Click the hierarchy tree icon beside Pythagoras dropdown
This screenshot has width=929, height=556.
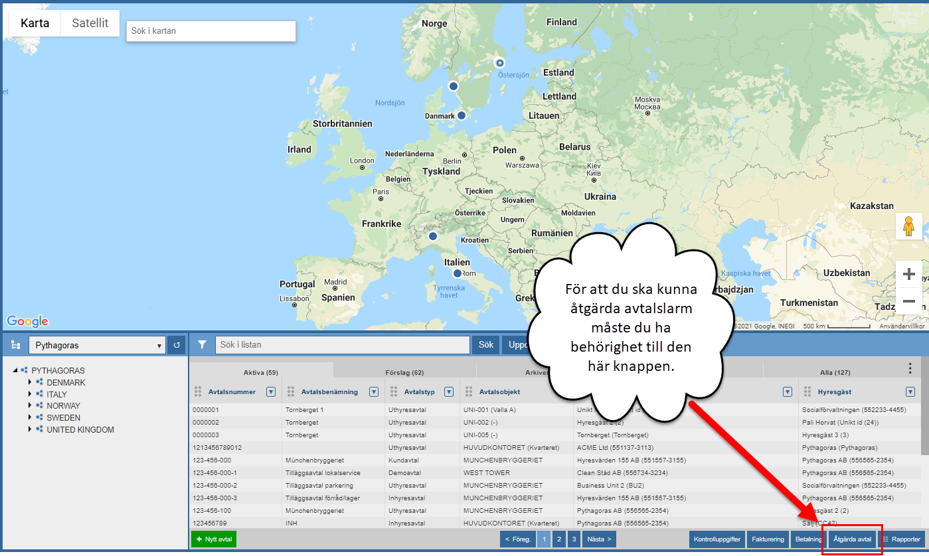coord(16,345)
